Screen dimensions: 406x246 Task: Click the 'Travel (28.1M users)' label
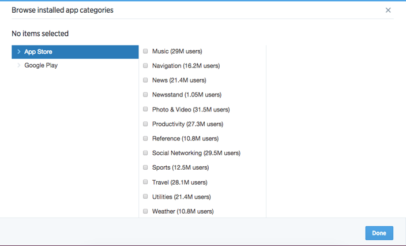[x=180, y=182]
